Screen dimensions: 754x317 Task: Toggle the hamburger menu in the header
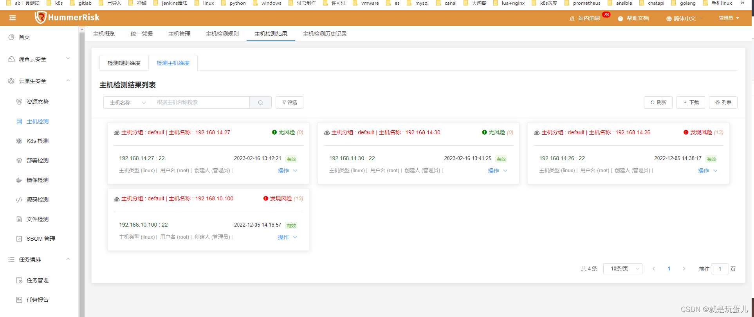13,18
